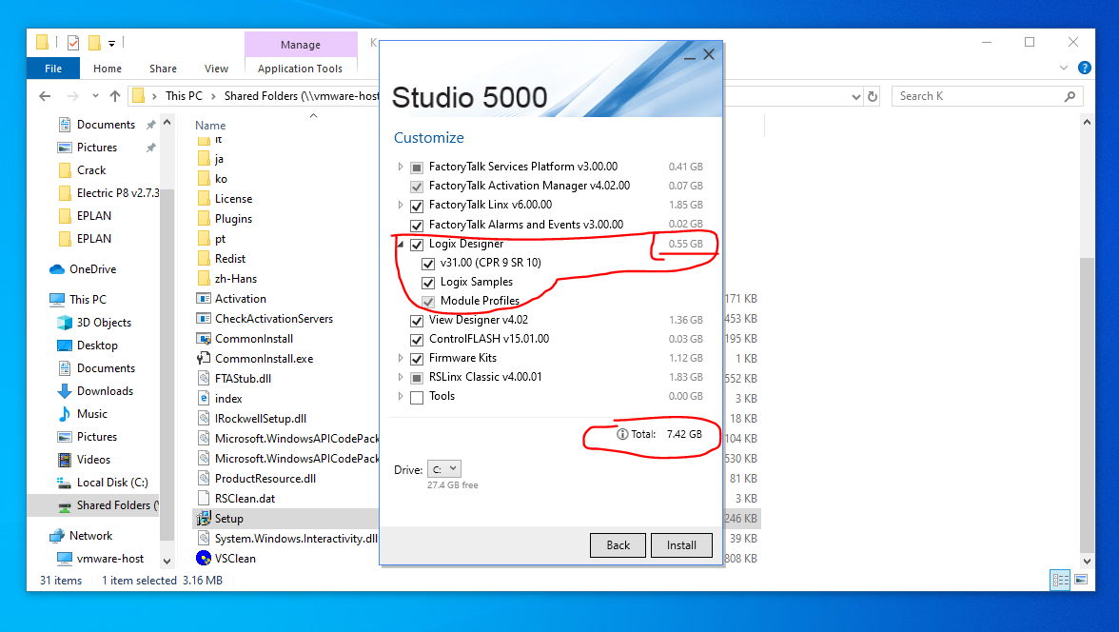Uncheck the Logix Samples option
This screenshot has height=632, width=1119.
428,282
